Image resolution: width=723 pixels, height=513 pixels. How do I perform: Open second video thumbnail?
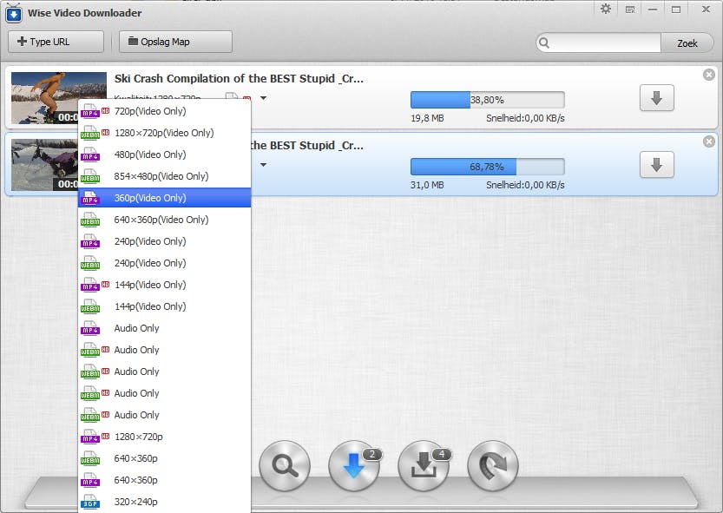[x=44, y=165]
